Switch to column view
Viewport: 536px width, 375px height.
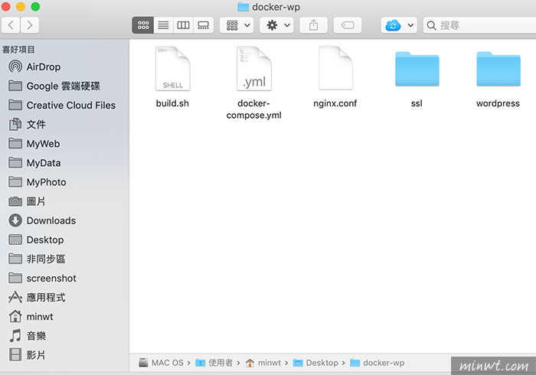tap(183, 25)
